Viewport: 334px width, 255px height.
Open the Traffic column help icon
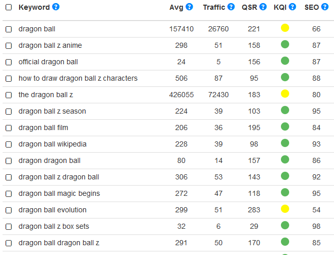click(x=231, y=7)
